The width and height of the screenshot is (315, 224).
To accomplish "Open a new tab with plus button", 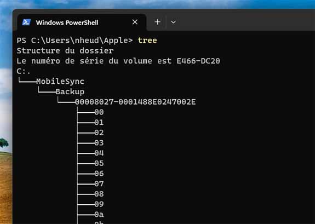I will coord(158,22).
